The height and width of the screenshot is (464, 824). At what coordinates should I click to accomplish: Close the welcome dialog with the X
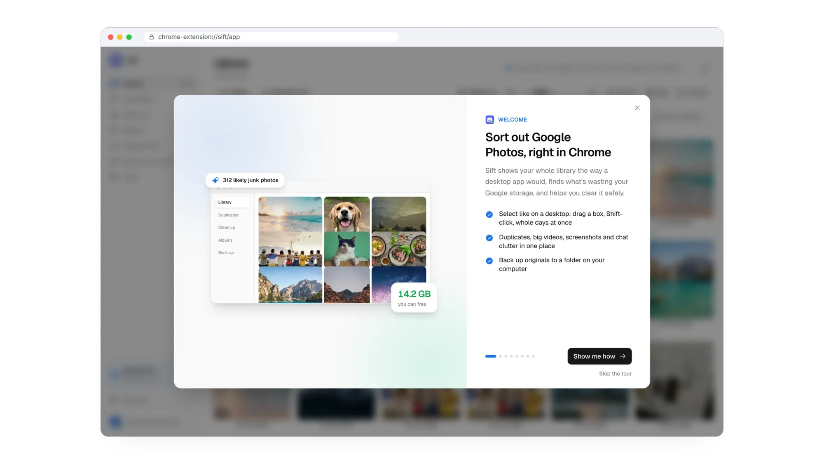[637, 108]
